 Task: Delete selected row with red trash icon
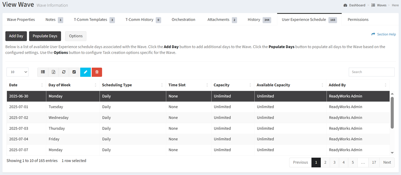[x=97, y=72]
